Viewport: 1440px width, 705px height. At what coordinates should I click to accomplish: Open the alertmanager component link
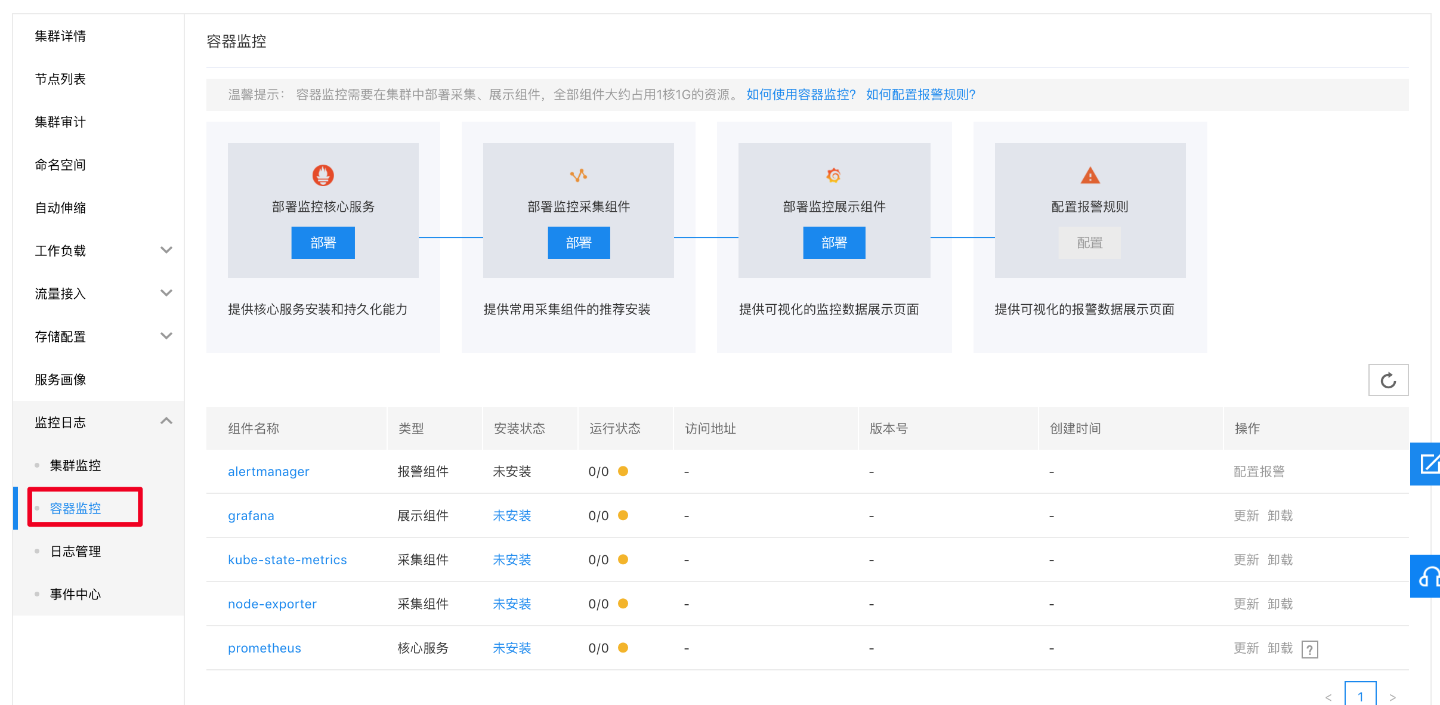tap(268, 472)
